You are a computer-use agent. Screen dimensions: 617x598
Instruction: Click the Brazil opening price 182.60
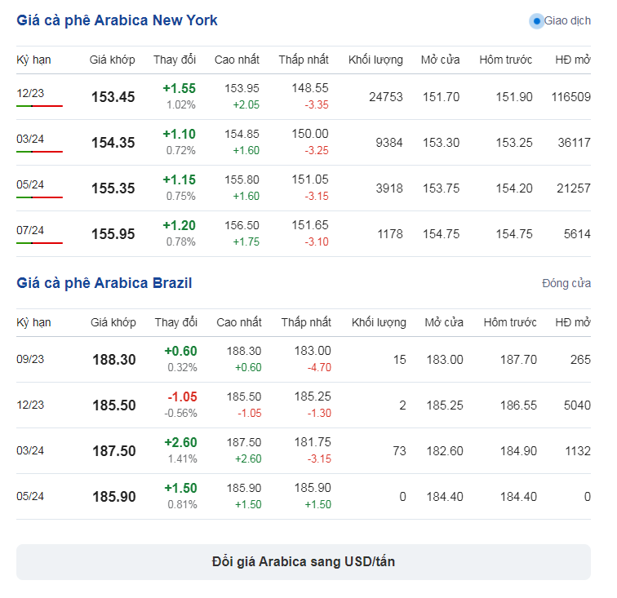click(x=445, y=451)
